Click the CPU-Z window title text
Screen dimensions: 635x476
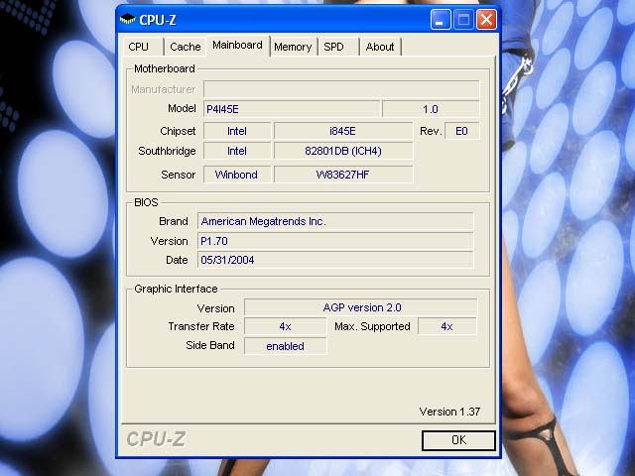click(158, 20)
